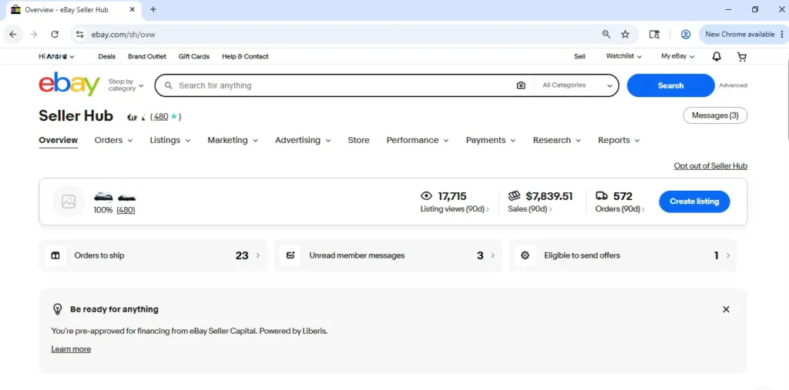Open Eligible to send offers 1 tile
The width and height of the screenshot is (789, 390).
[x=623, y=255]
